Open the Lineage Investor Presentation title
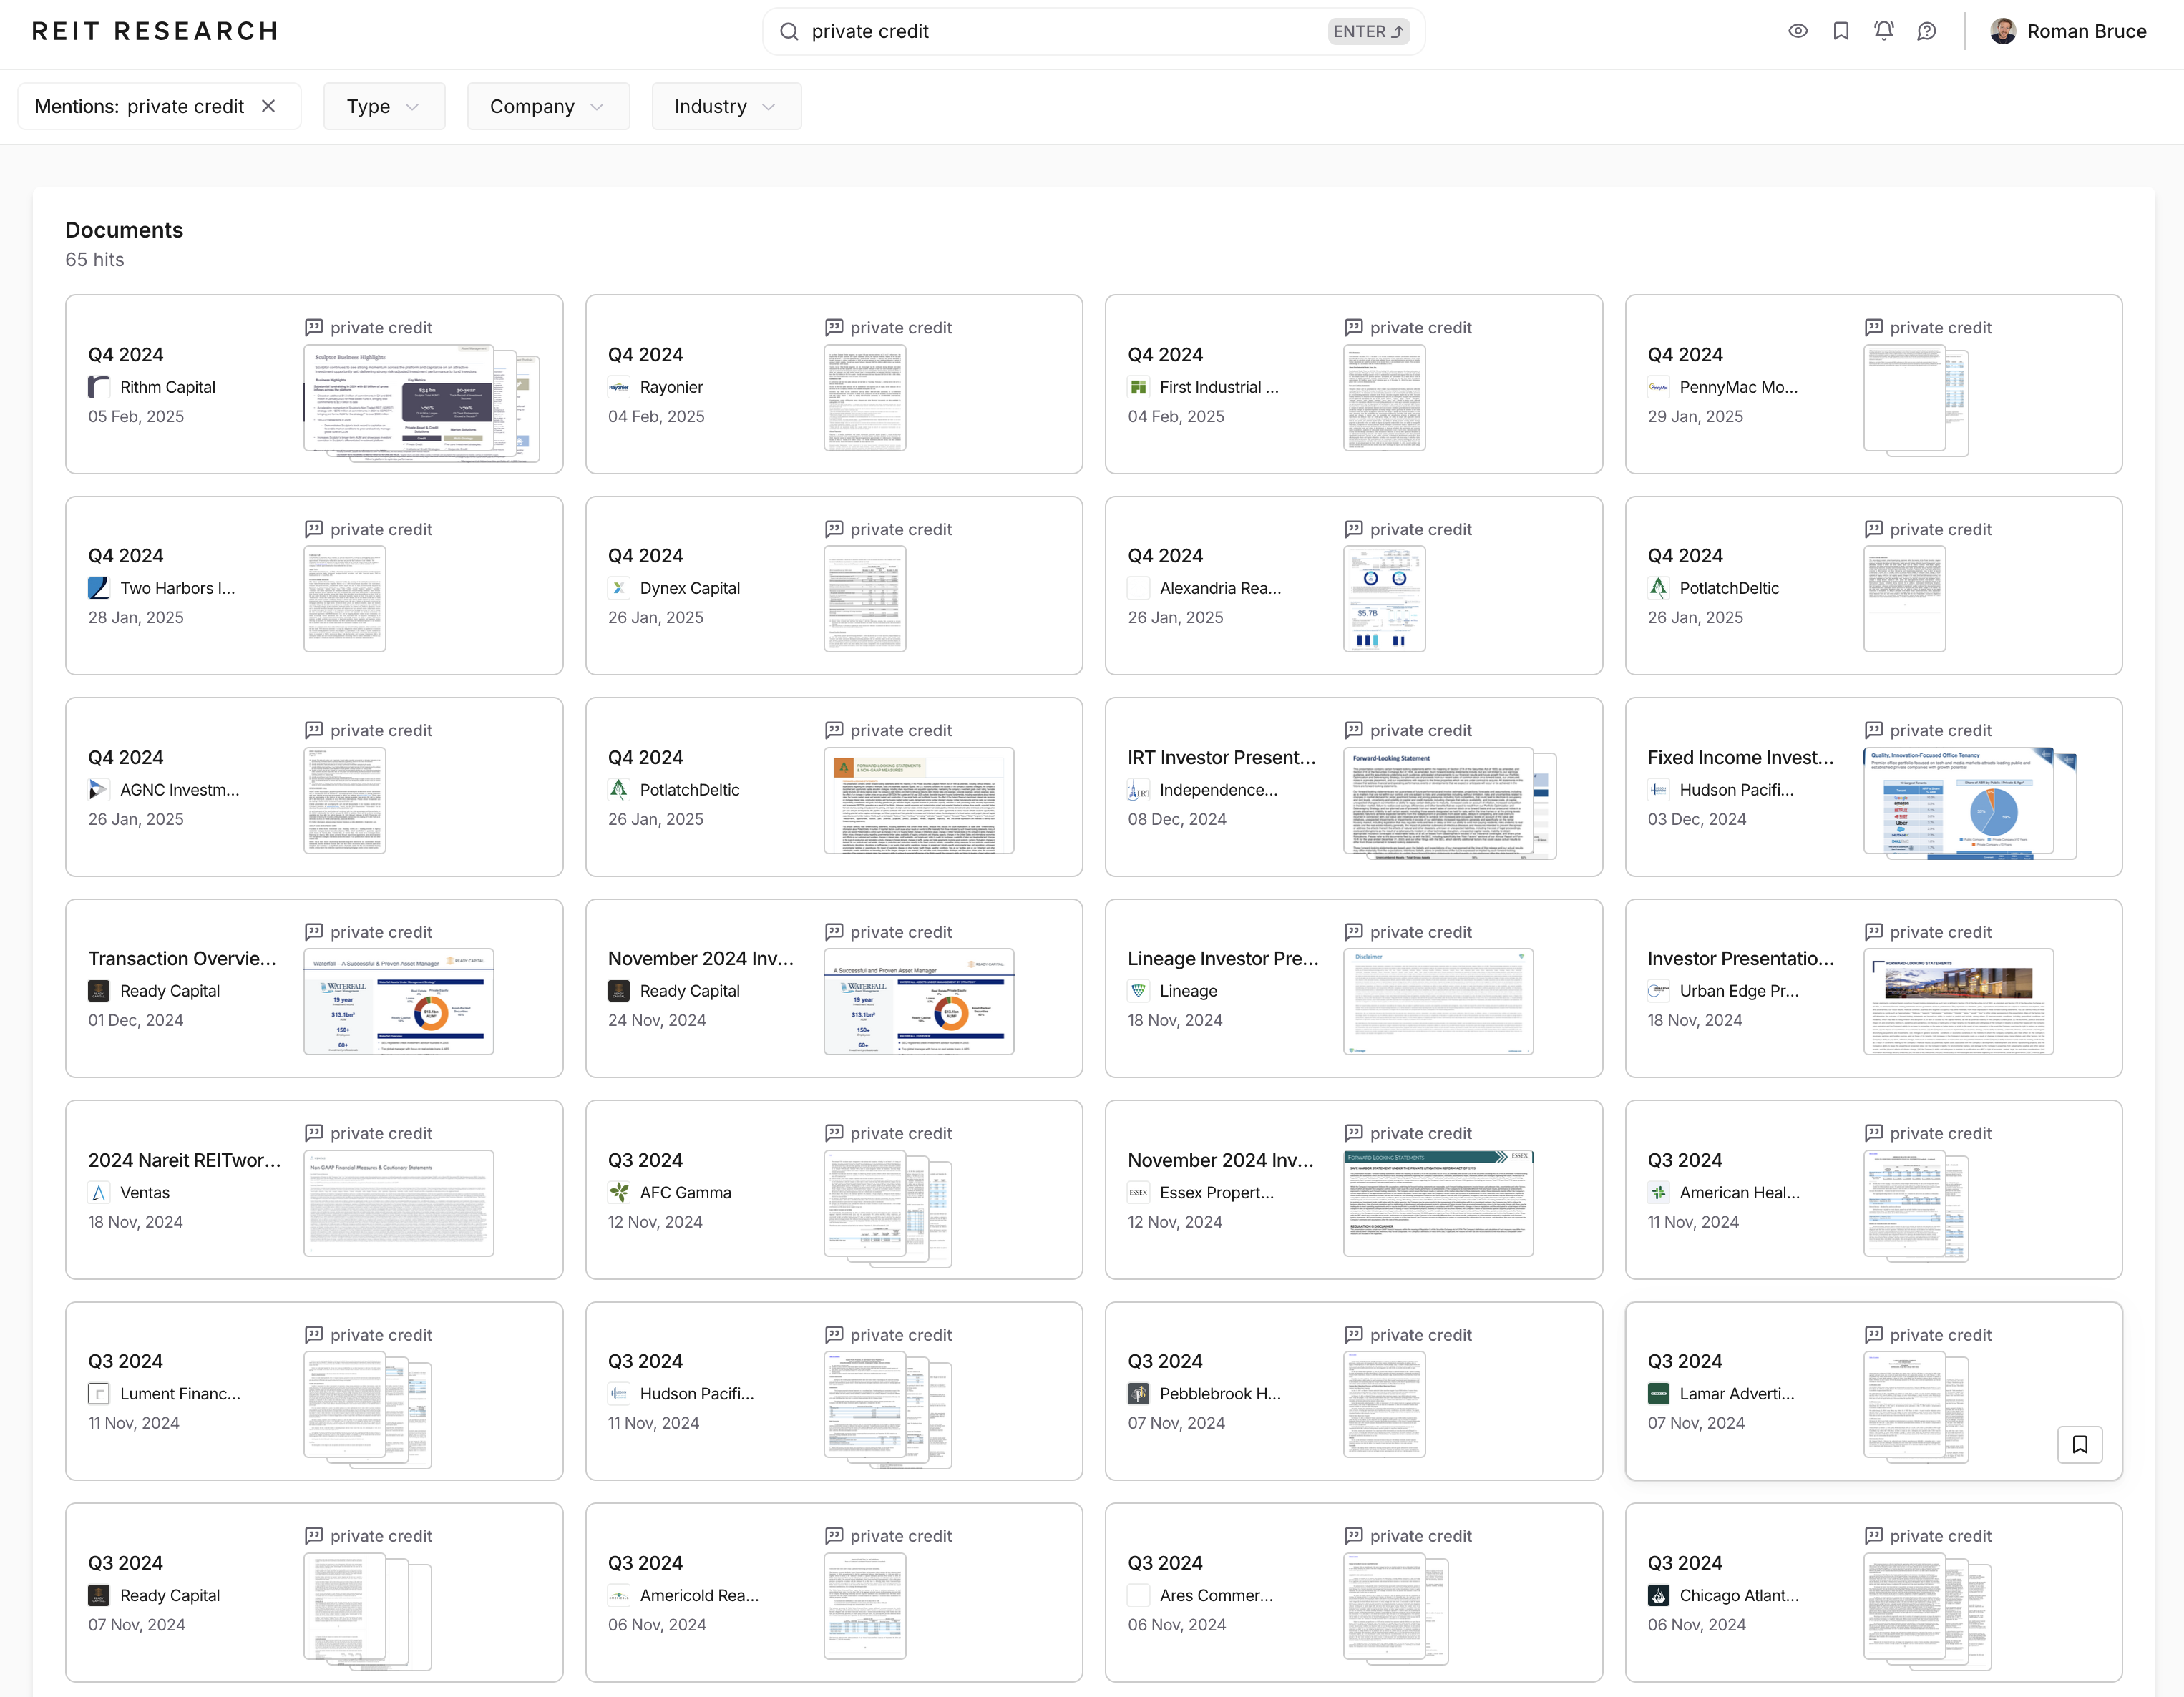 (x=1224, y=958)
